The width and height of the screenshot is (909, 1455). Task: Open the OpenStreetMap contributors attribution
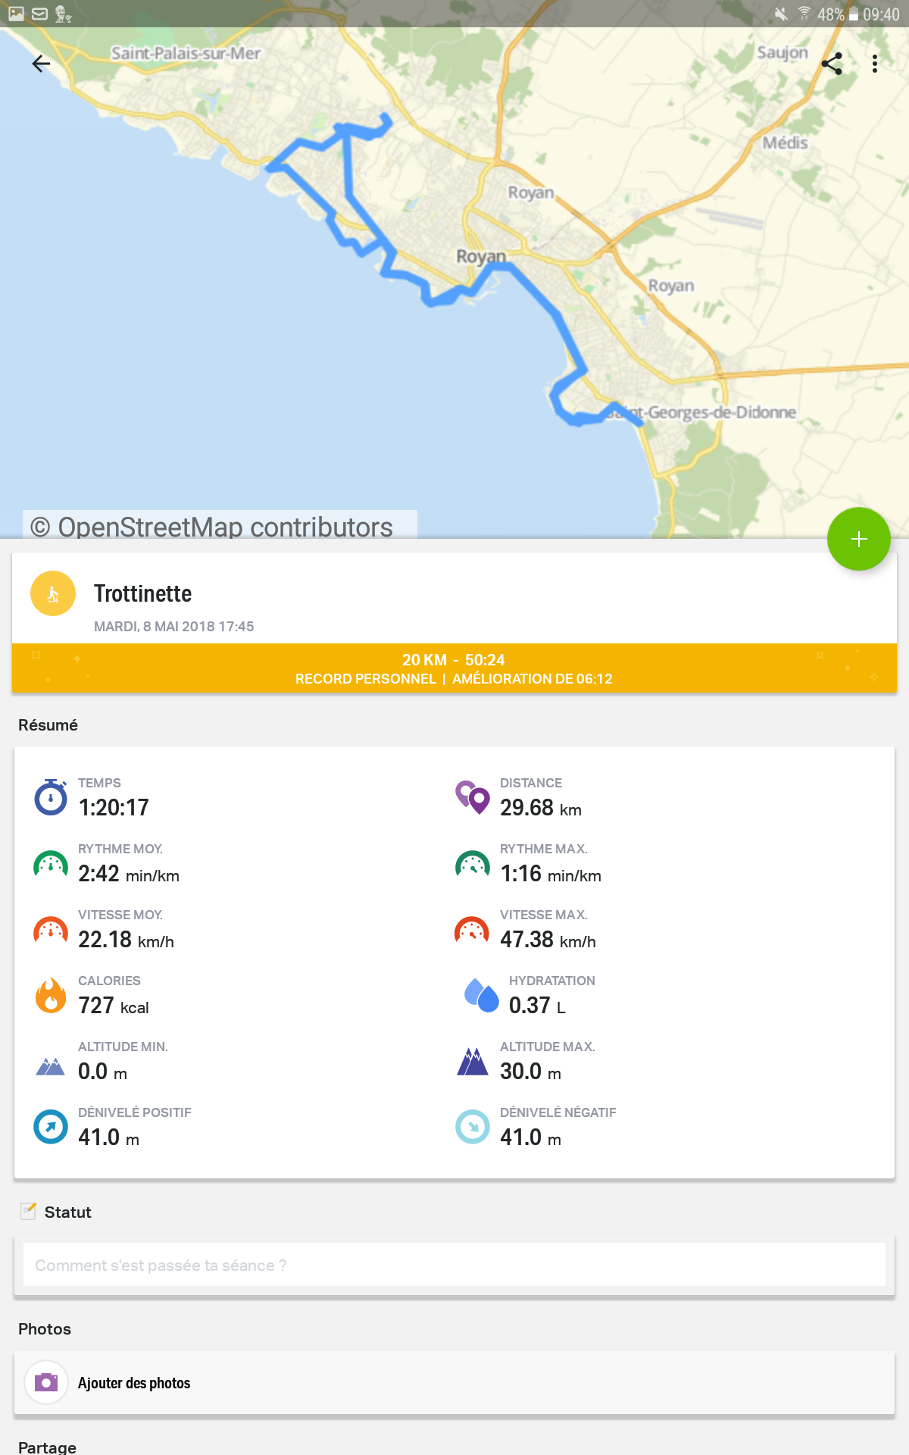click(x=220, y=526)
